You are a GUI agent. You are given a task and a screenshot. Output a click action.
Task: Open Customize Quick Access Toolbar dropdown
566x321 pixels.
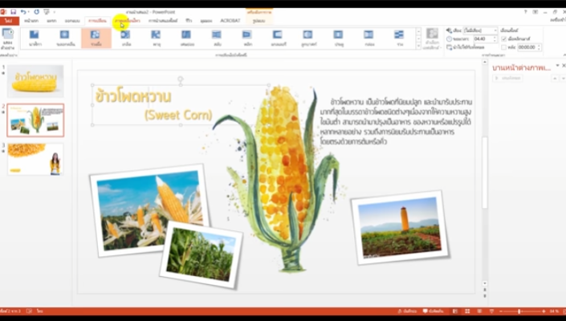tap(55, 12)
